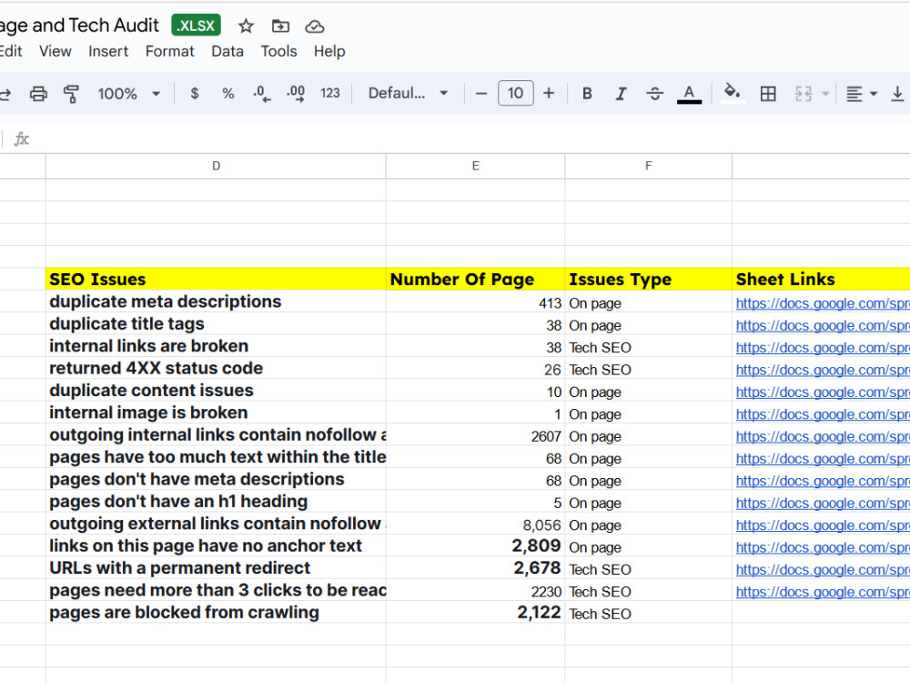The image size is (910, 683).
Task: Open the borders tool
Action: point(768,94)
